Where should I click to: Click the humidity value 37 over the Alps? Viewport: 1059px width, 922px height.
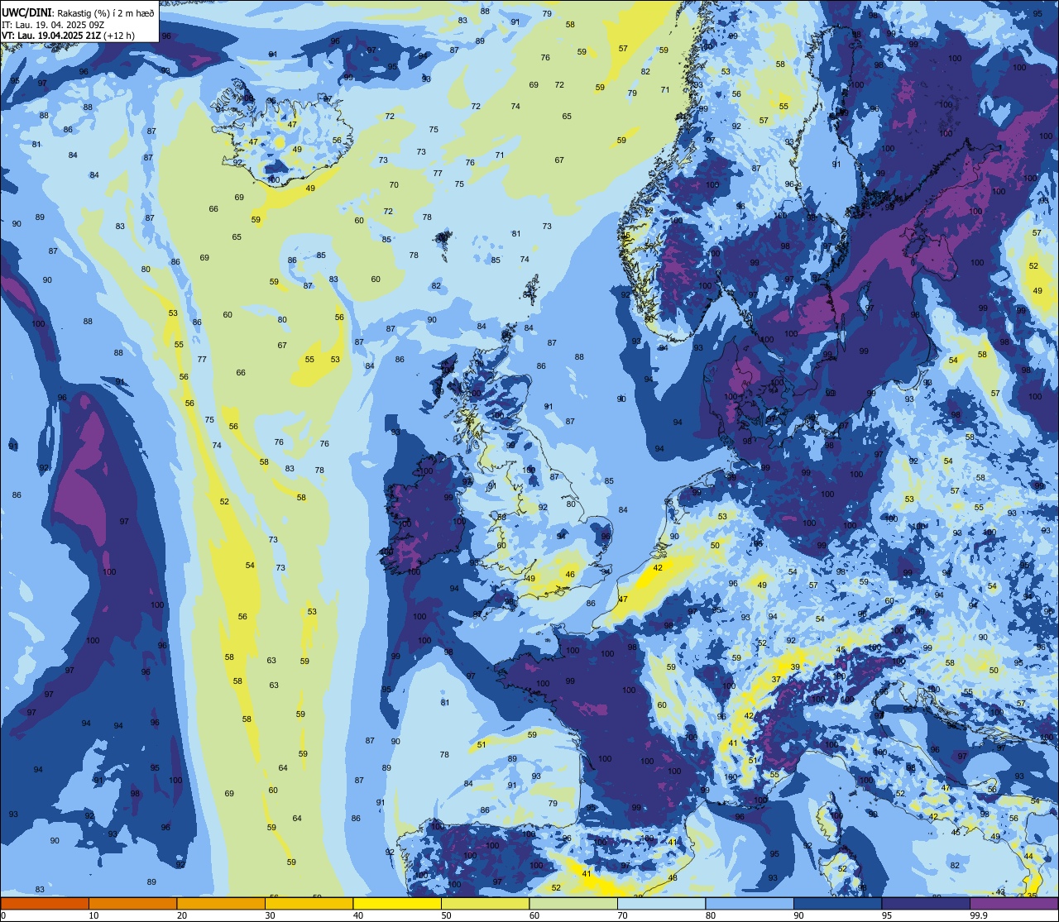[x=776, y=679]
